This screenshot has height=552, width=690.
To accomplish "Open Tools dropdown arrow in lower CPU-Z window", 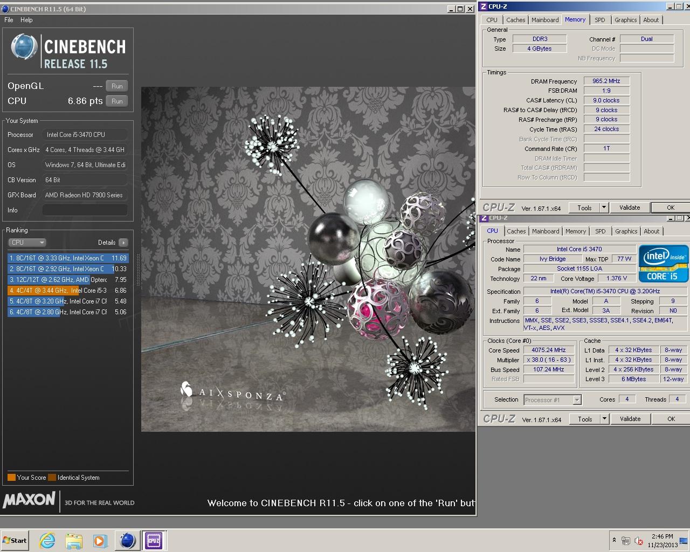I will tap(604, 419).
